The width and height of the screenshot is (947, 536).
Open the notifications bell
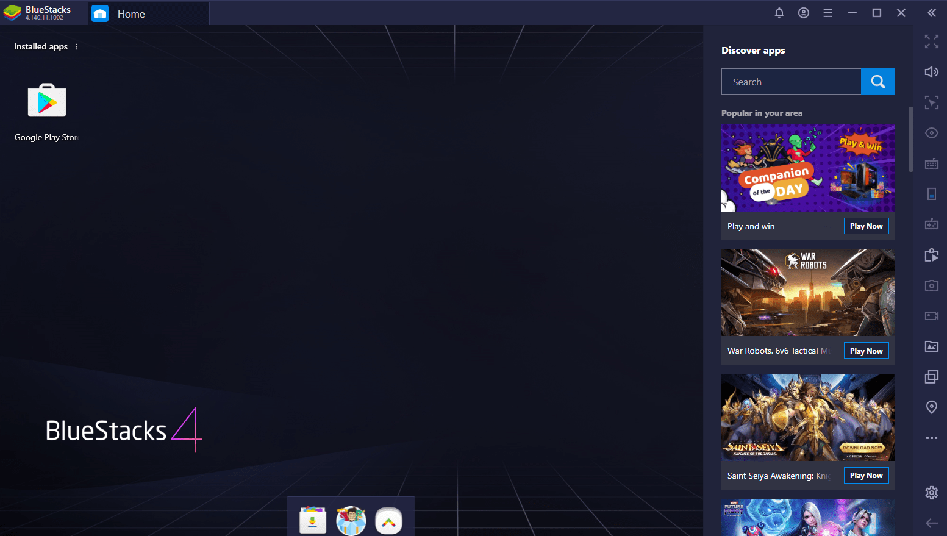pos(779,13)
